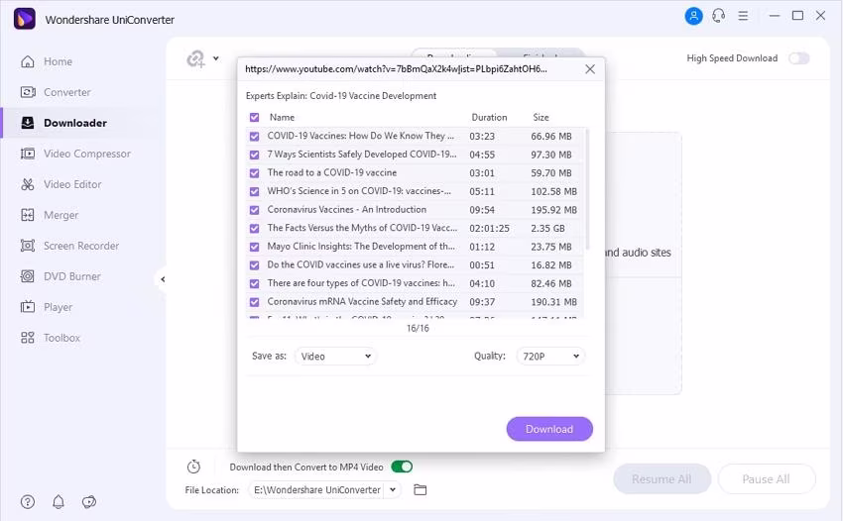
Task: Close the playlist download dialog
Action: tap(590, 69)
